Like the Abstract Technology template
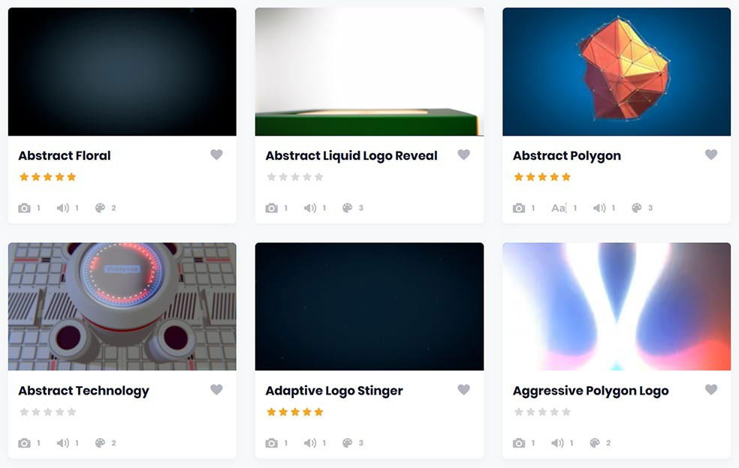Image resolution: width=739 pixels, height=468 pixels. coord(216,389)
